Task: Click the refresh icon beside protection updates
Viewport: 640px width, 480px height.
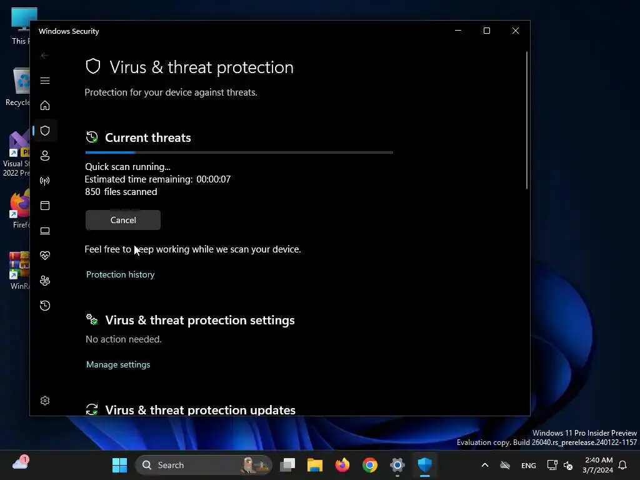Action: click(92, 409)
